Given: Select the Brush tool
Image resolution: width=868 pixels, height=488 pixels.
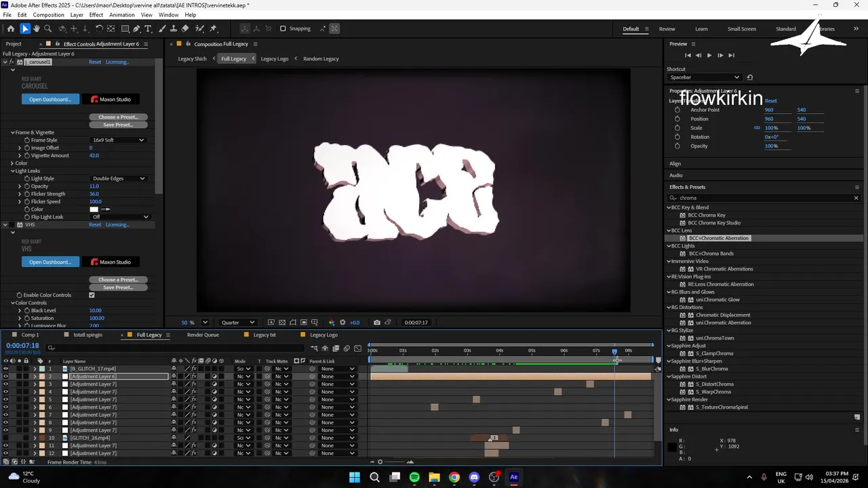Looking at the screenshot, I should [x=162, y=28].
